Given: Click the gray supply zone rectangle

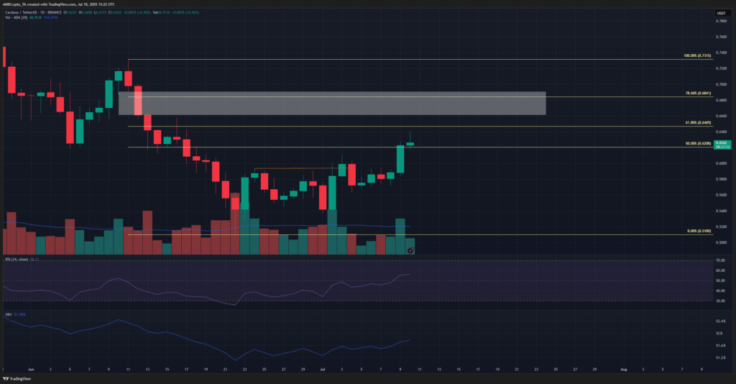Looking at the screenshot, I should [x=332, y=104].
